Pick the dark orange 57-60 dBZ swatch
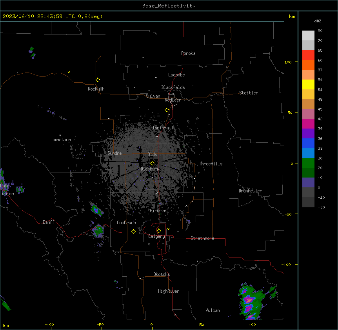 tap(308, 65)
